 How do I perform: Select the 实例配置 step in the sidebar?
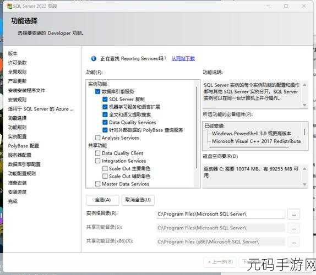tap(17, 136)
